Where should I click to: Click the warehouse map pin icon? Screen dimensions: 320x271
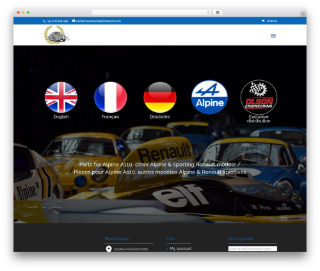(x=109, y=249)
